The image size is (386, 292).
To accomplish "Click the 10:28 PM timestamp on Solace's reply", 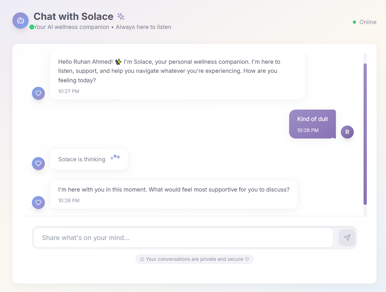I will (69, 200).
